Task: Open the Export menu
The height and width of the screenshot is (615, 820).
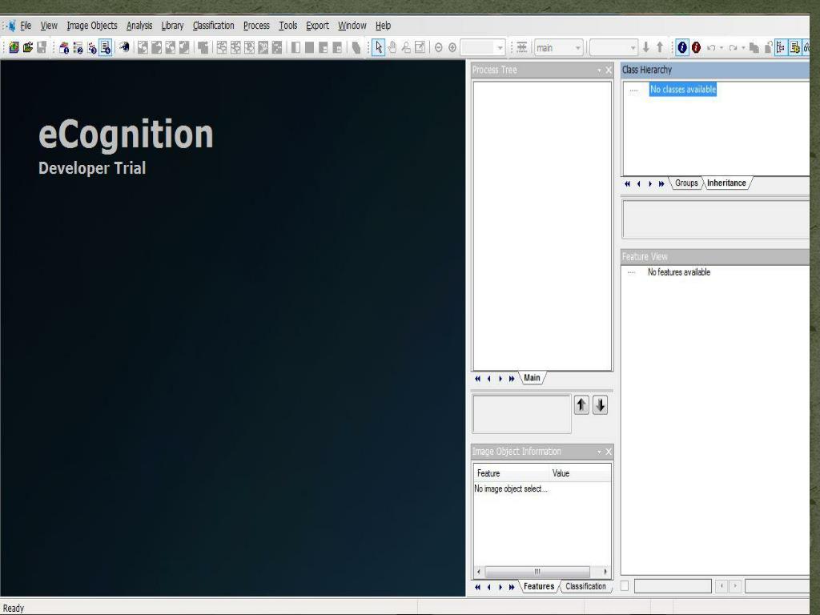Action: pos(317,25)
